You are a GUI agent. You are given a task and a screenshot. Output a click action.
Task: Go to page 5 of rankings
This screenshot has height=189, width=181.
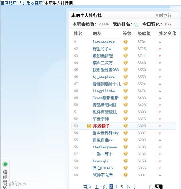coord(122,187)
